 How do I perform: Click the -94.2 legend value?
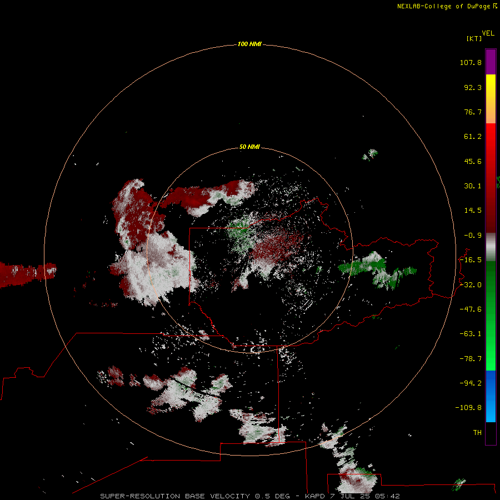pyautogui.click(x=471, y=383)
